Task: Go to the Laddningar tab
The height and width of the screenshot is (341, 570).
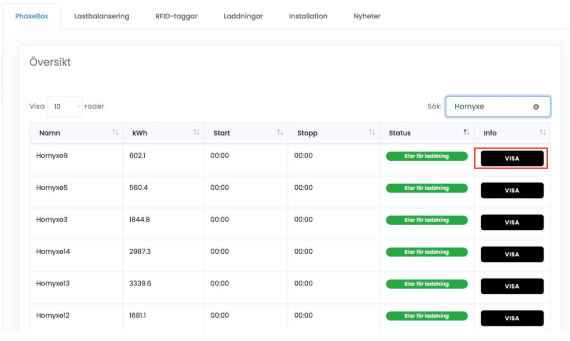Action: 243,16
